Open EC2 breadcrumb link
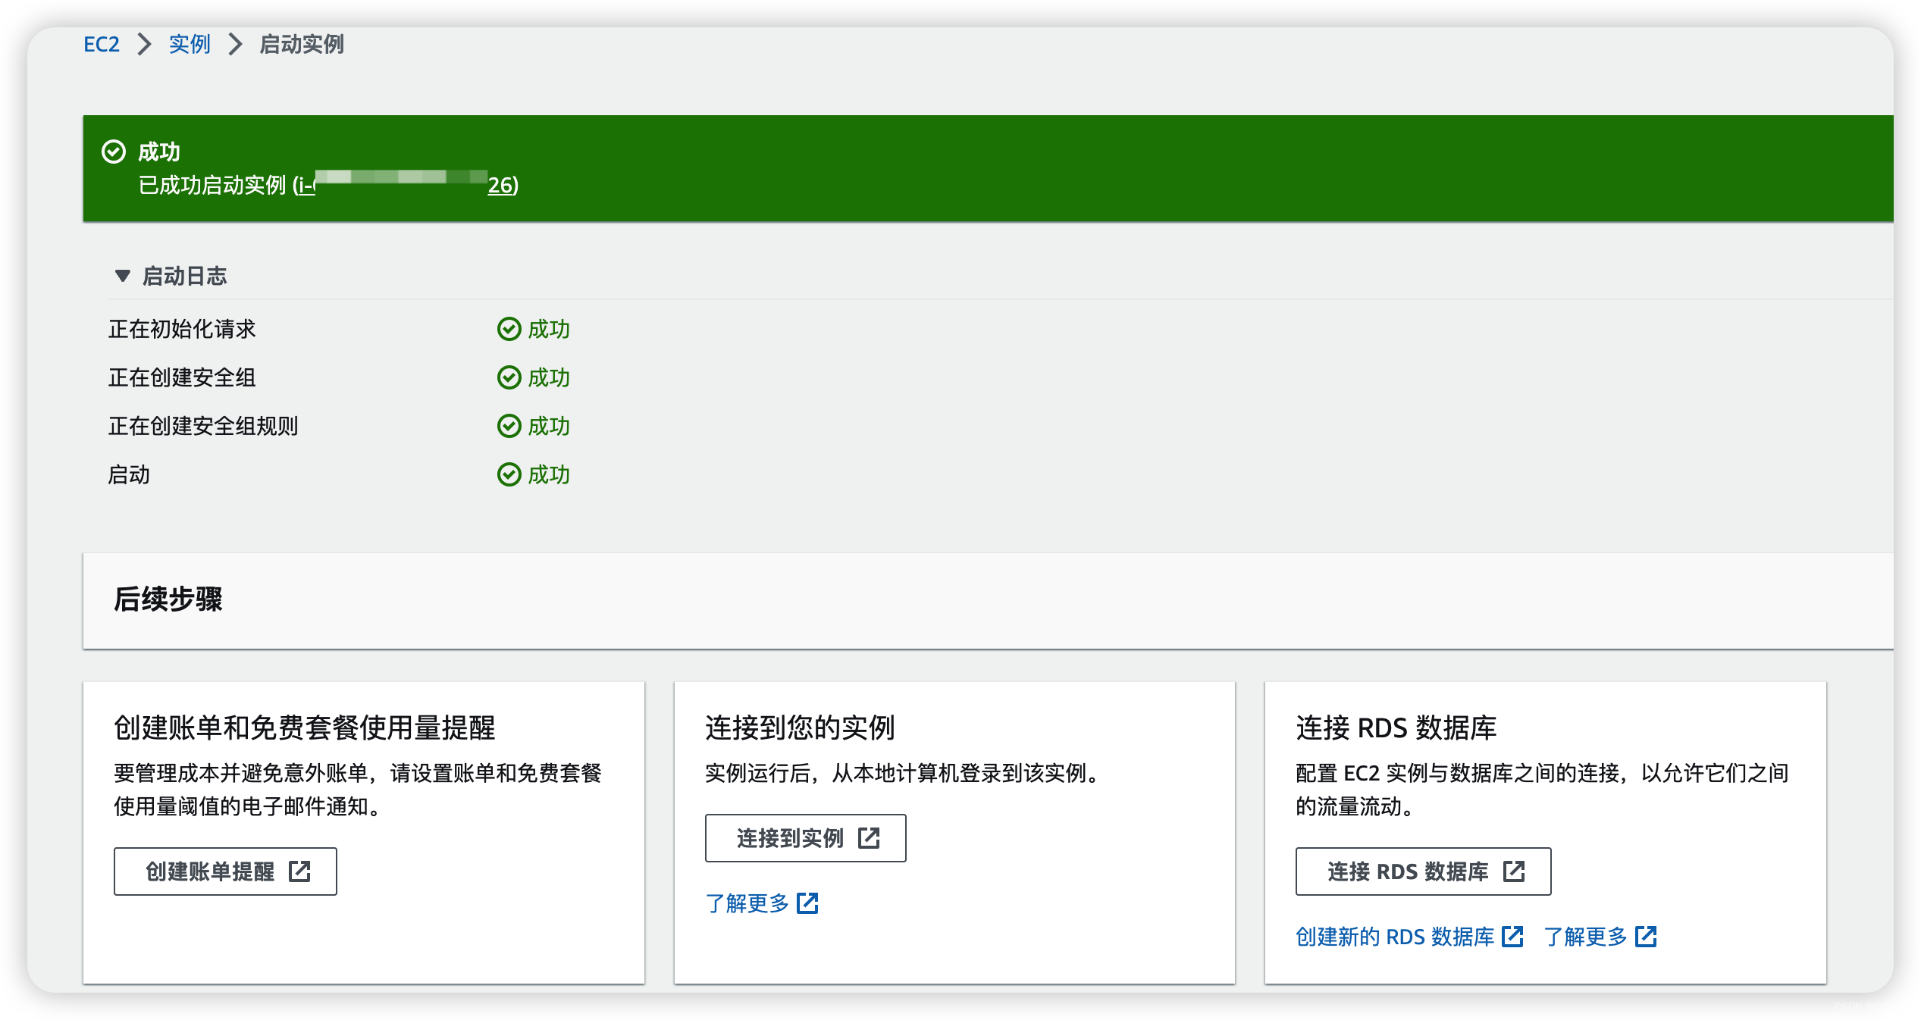The width and height of the screenshot is (1921, 1020). [x=102, y=44]
